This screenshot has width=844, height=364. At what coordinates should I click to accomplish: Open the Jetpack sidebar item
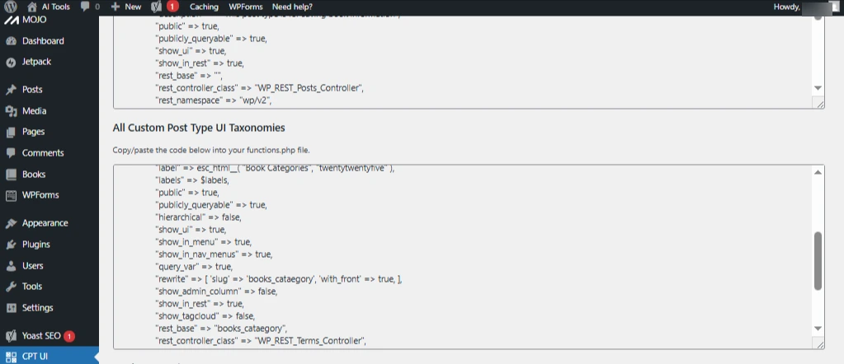click(x=36, y=62)
